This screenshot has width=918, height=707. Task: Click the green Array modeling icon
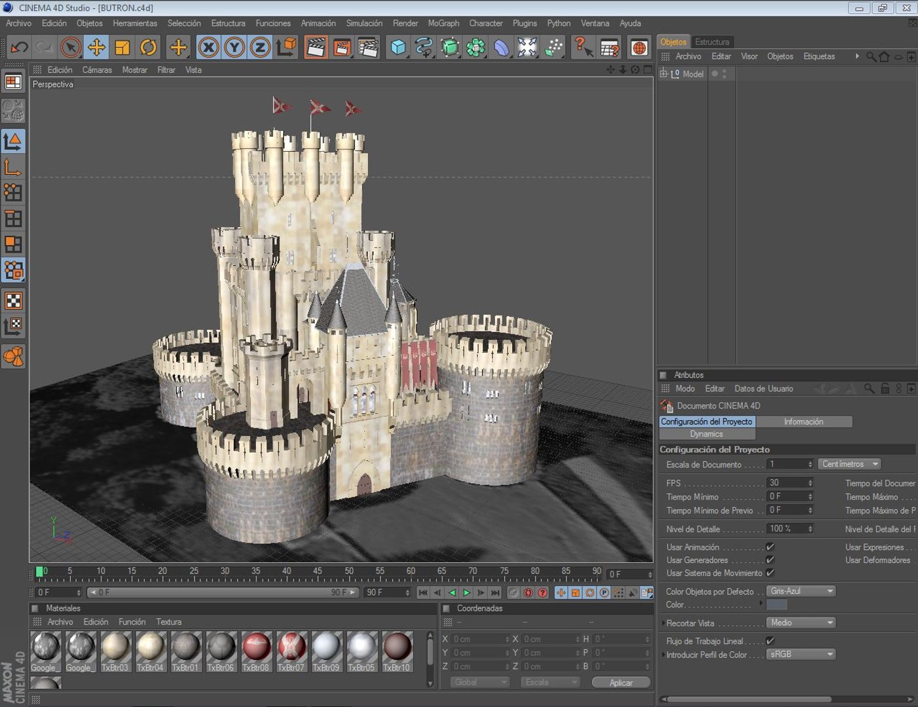476,47
